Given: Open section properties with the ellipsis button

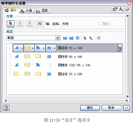Looking at the screenshot, I should pos(120,46).
